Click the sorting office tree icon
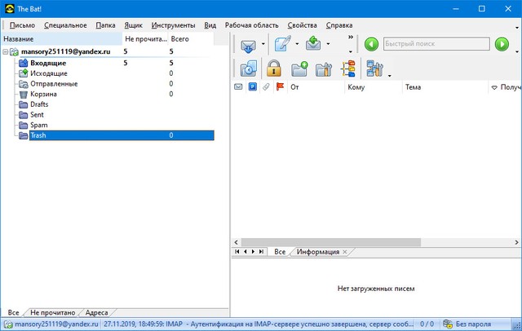This screenshot has height=331, width=522. (x=348, y=69)
